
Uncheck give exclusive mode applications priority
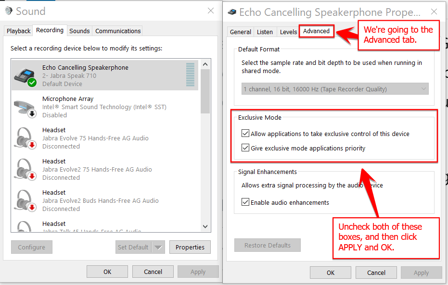(245, 148)
